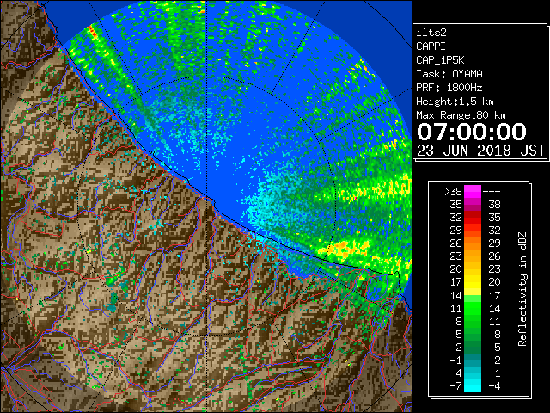The height and width of the screenshot is (413, 550).
Task: Pick the magenta >38 dBZ legend swatch
Action: 473,192
